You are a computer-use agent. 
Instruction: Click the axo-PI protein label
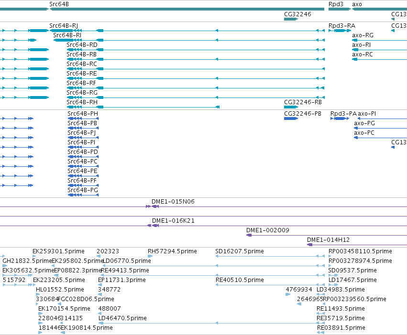point(367,114)
